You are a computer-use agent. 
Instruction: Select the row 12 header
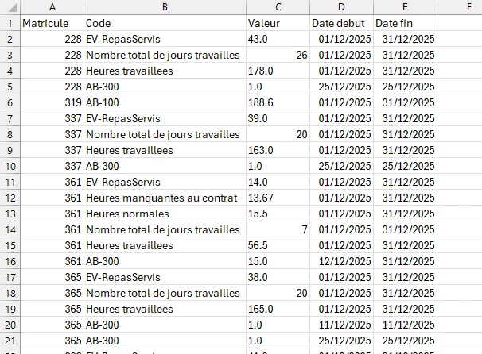pos(10,198)
